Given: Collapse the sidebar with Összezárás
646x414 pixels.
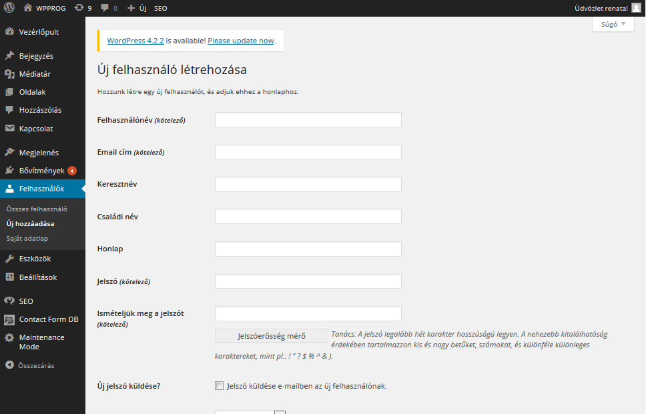Looking at the screenshot, I should point(9,365).
